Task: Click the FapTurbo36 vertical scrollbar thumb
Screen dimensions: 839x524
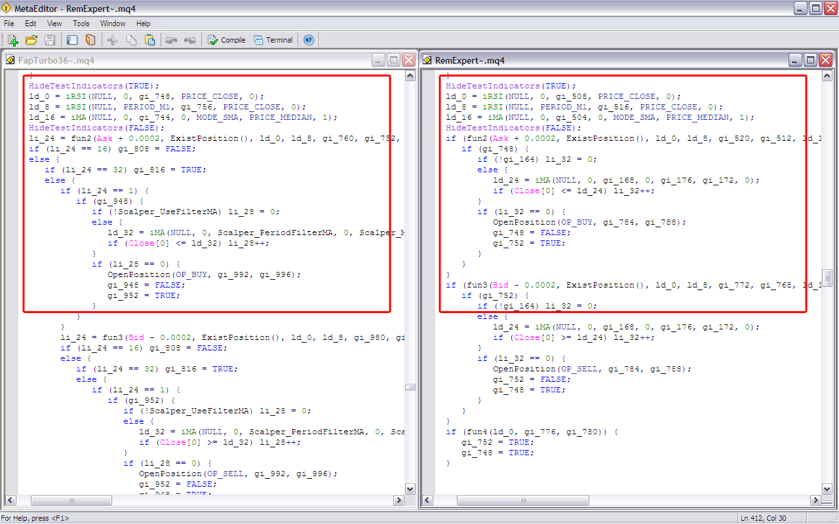Action: point(410,387)
